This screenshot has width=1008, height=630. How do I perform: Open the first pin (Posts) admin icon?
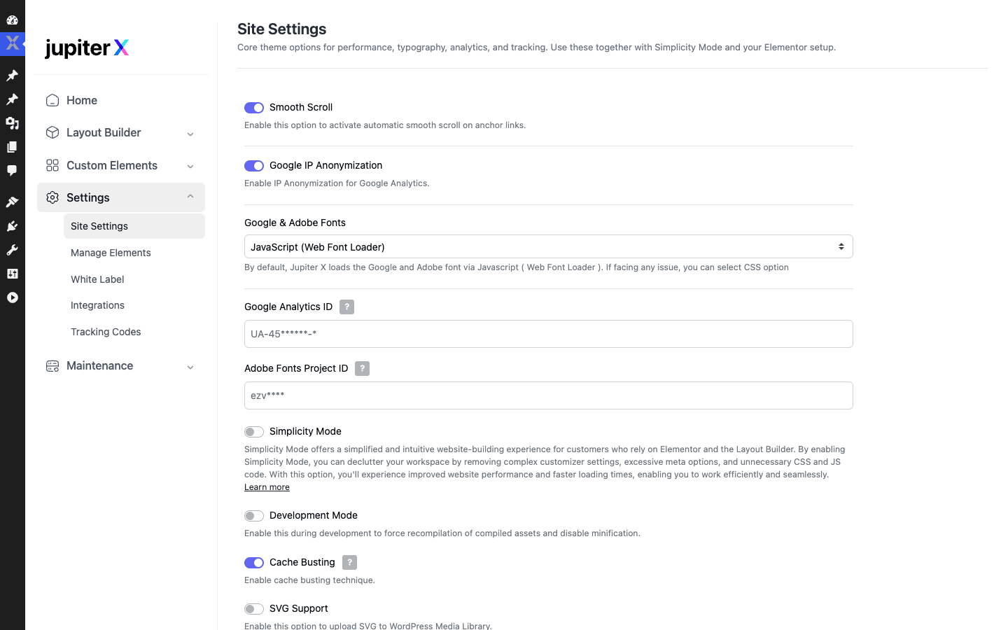(12, 75)
